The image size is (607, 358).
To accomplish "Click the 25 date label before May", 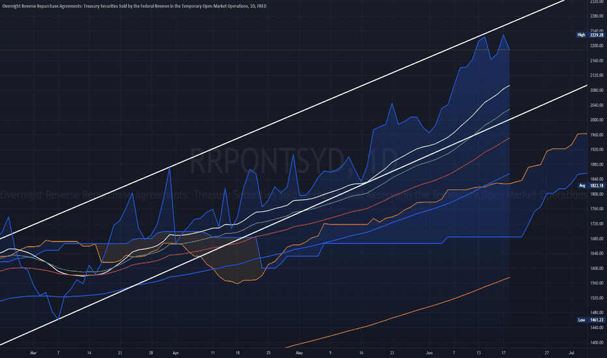I will (x=268, y=353).
